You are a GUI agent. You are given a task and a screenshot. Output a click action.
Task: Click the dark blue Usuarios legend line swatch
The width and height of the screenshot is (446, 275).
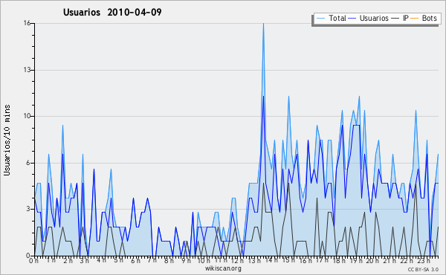(352, 19)
